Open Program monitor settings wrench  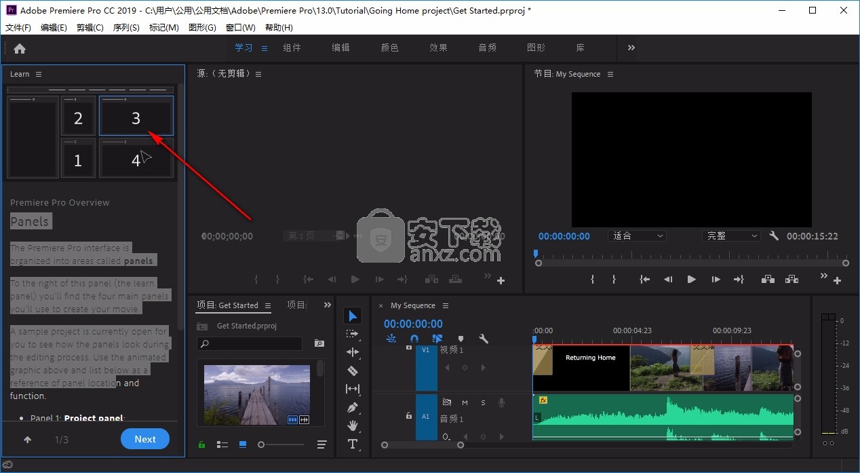pos(775,235)
